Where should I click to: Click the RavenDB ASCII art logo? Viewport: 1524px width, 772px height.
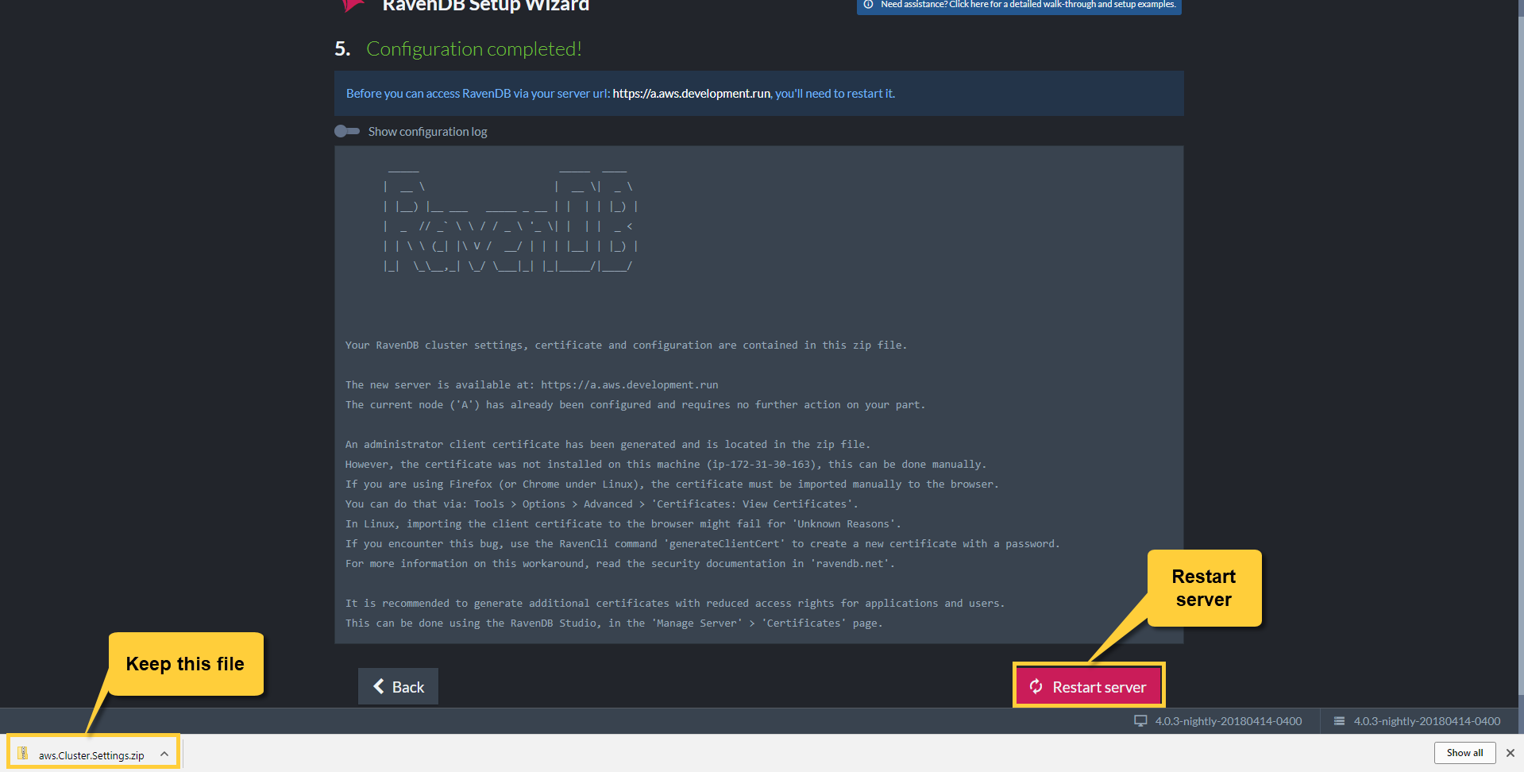click(511, 220)
